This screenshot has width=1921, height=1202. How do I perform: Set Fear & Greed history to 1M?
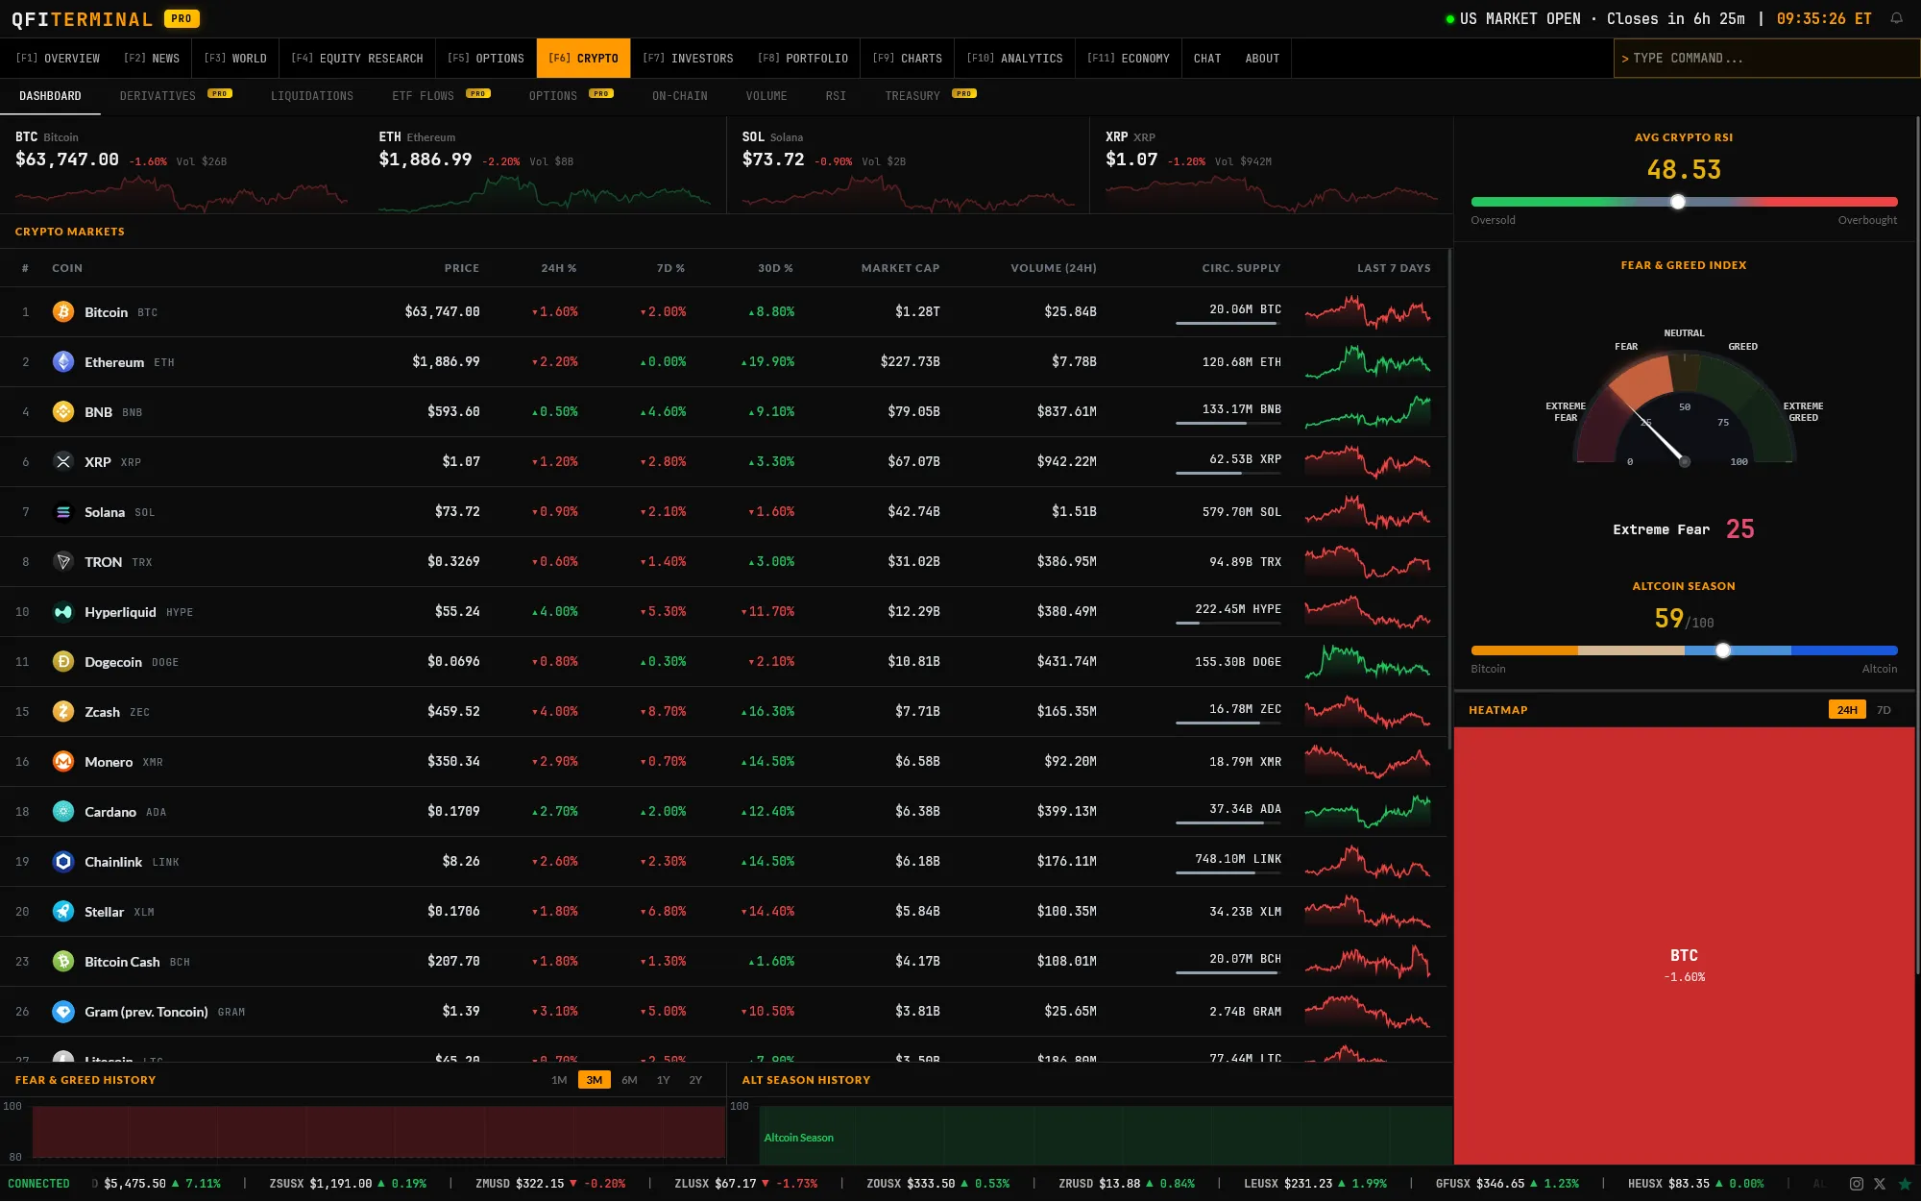[559, 1080]
